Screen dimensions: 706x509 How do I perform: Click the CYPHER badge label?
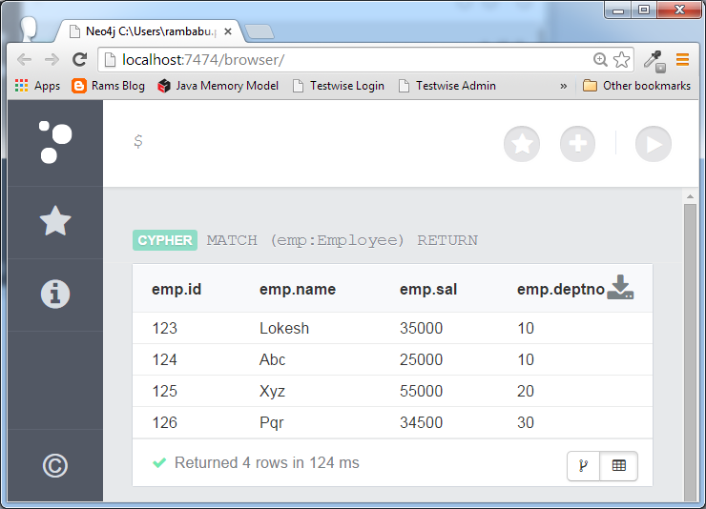coord(165,240)
